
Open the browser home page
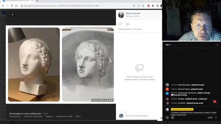(x=16, y=6)
